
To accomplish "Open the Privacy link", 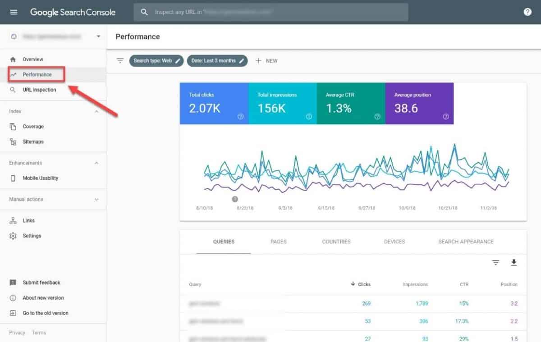I will click(x=17, y=333).
